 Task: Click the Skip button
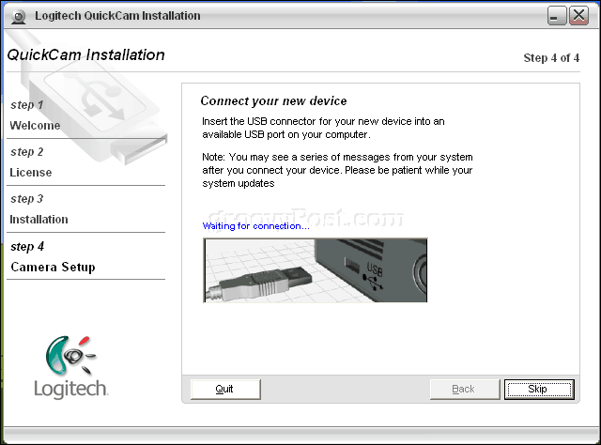539,389
